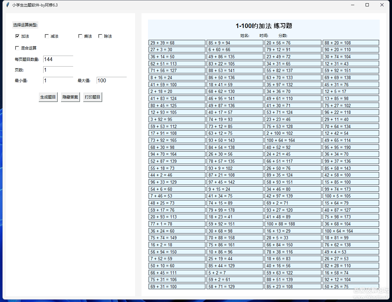Select the problem cell 29 + 39 = 68

[177, 43]
